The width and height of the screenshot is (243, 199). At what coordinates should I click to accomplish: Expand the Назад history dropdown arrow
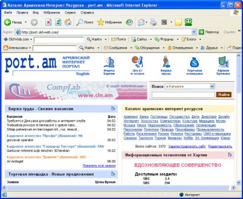[26, 22]
